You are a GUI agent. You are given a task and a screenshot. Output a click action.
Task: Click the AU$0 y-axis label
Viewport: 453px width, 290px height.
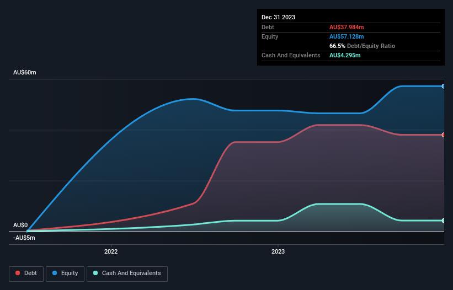[20, 225]
